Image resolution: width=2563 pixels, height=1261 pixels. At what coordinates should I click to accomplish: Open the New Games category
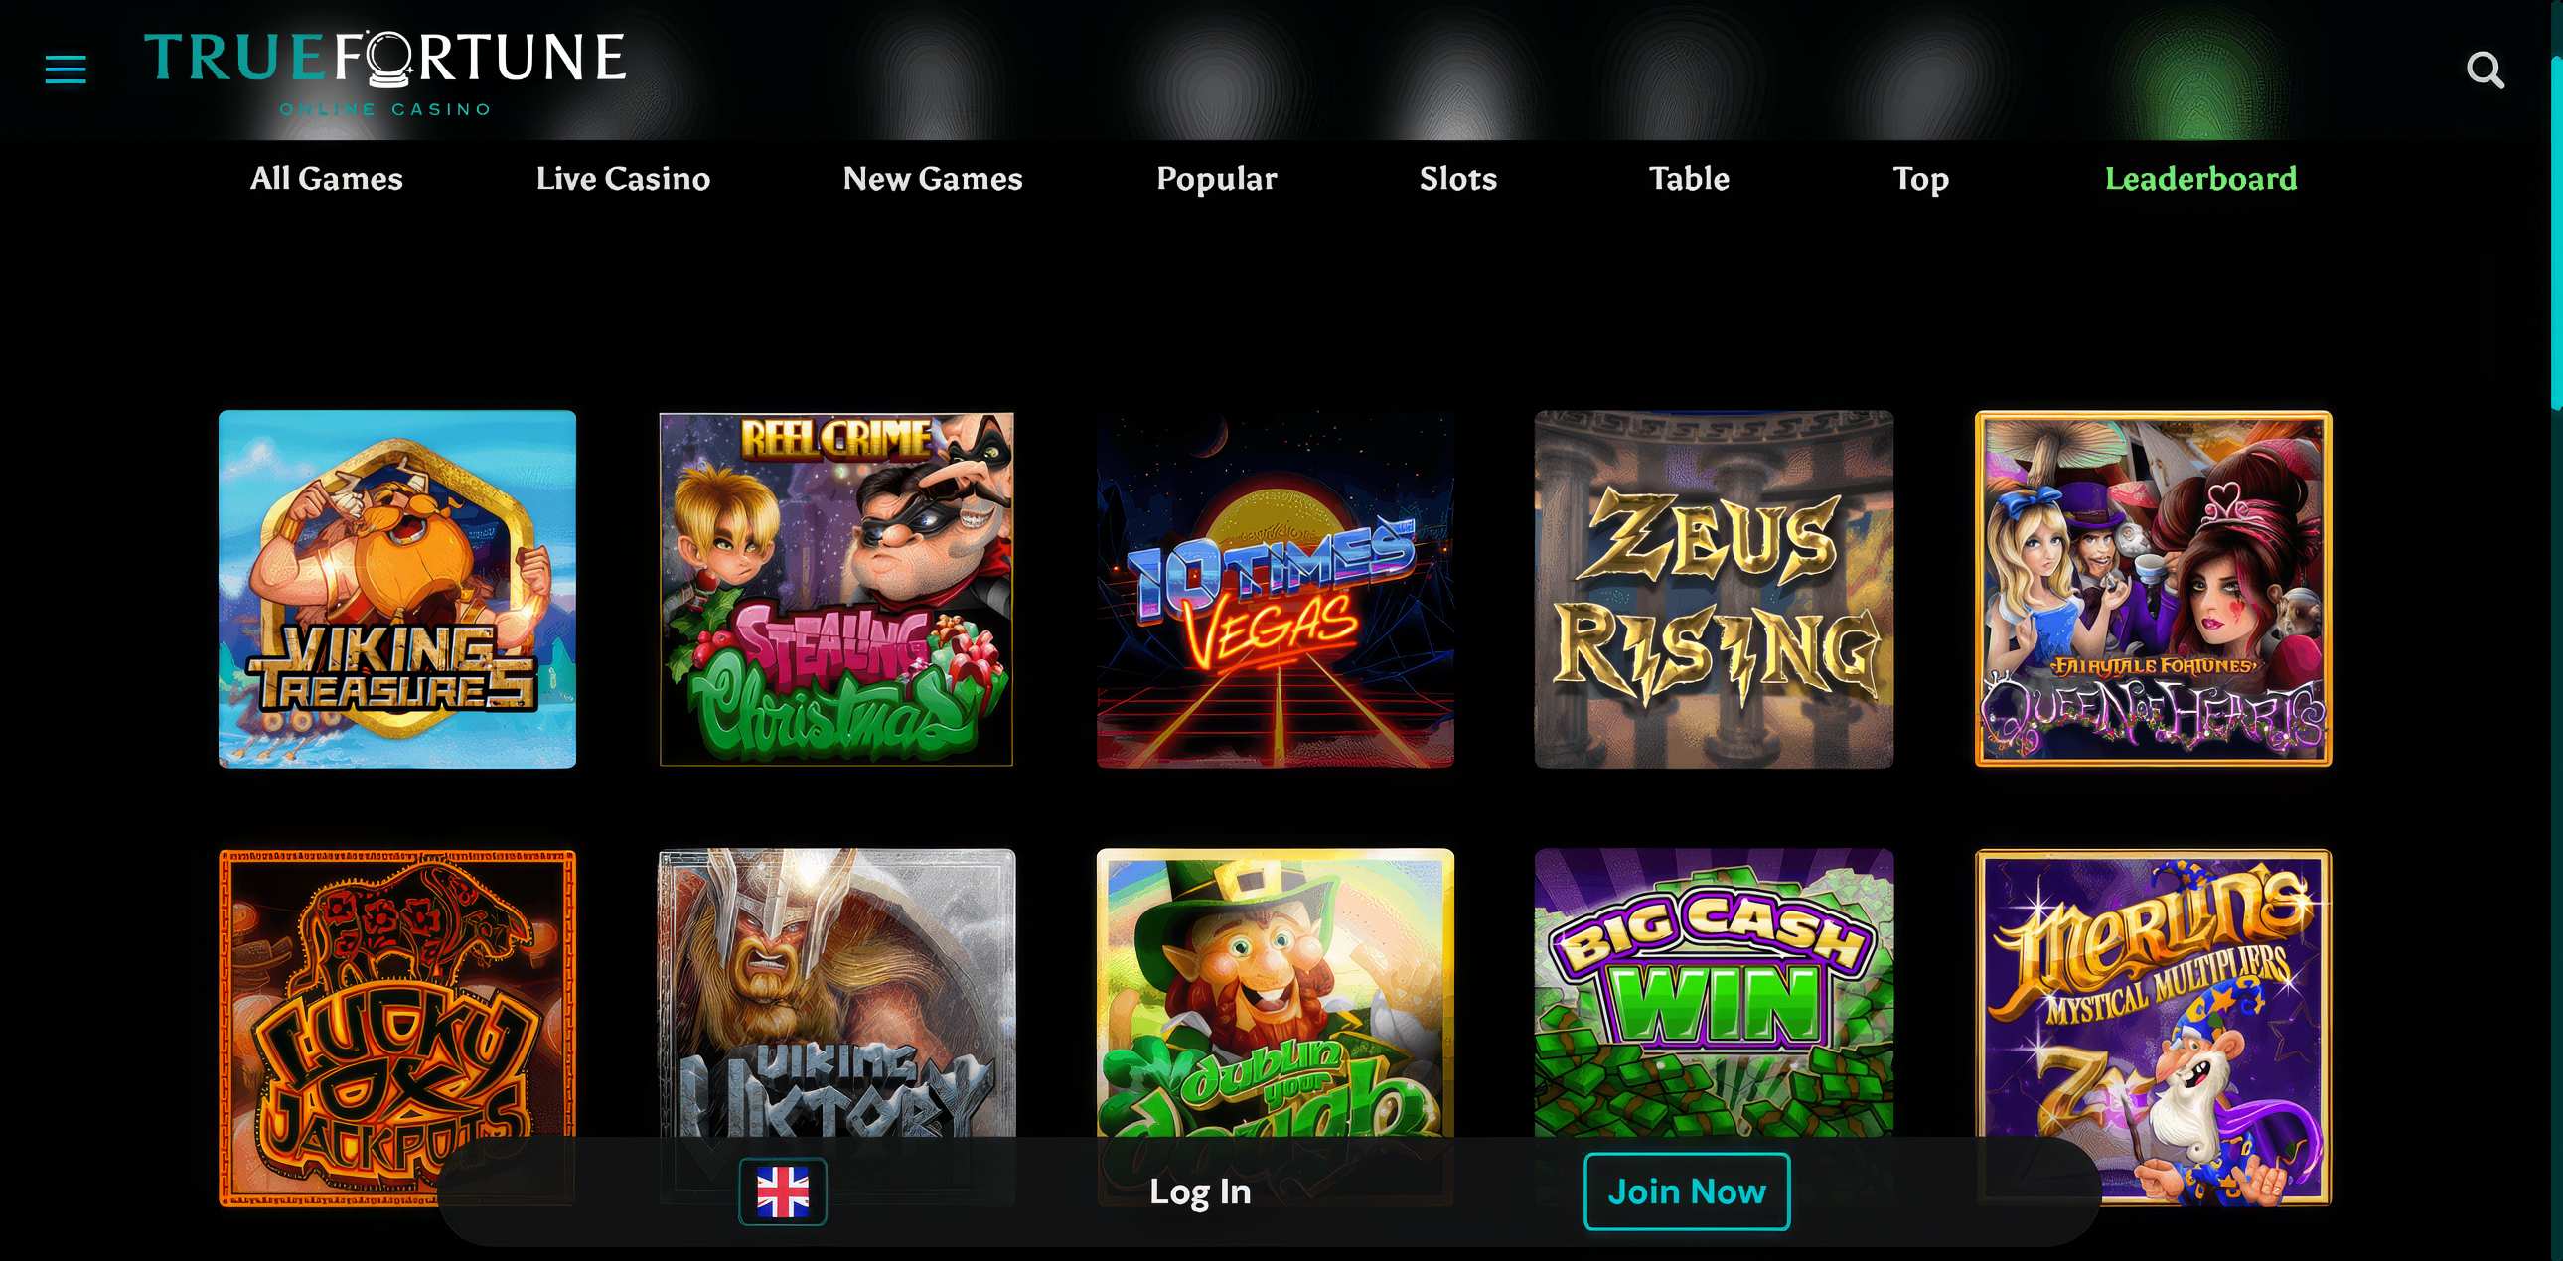point(932,178)
